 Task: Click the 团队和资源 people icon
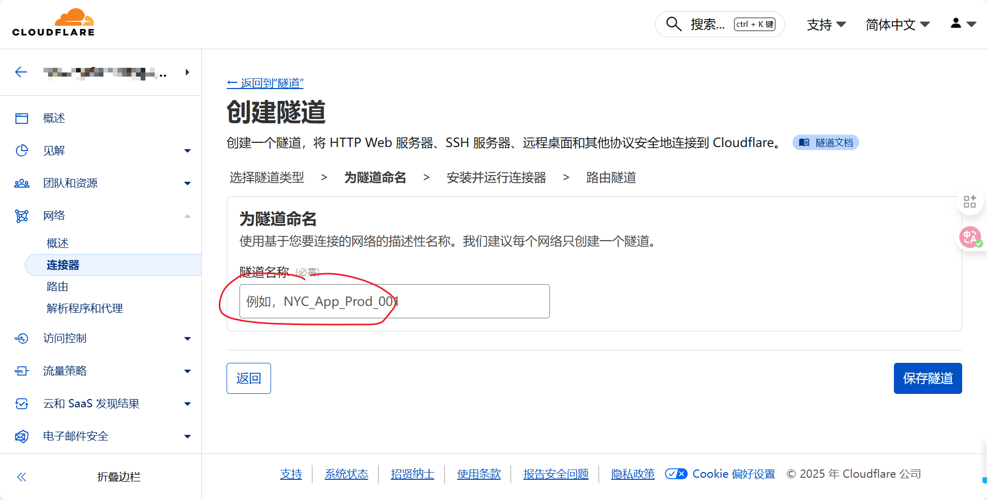[22, 183]
